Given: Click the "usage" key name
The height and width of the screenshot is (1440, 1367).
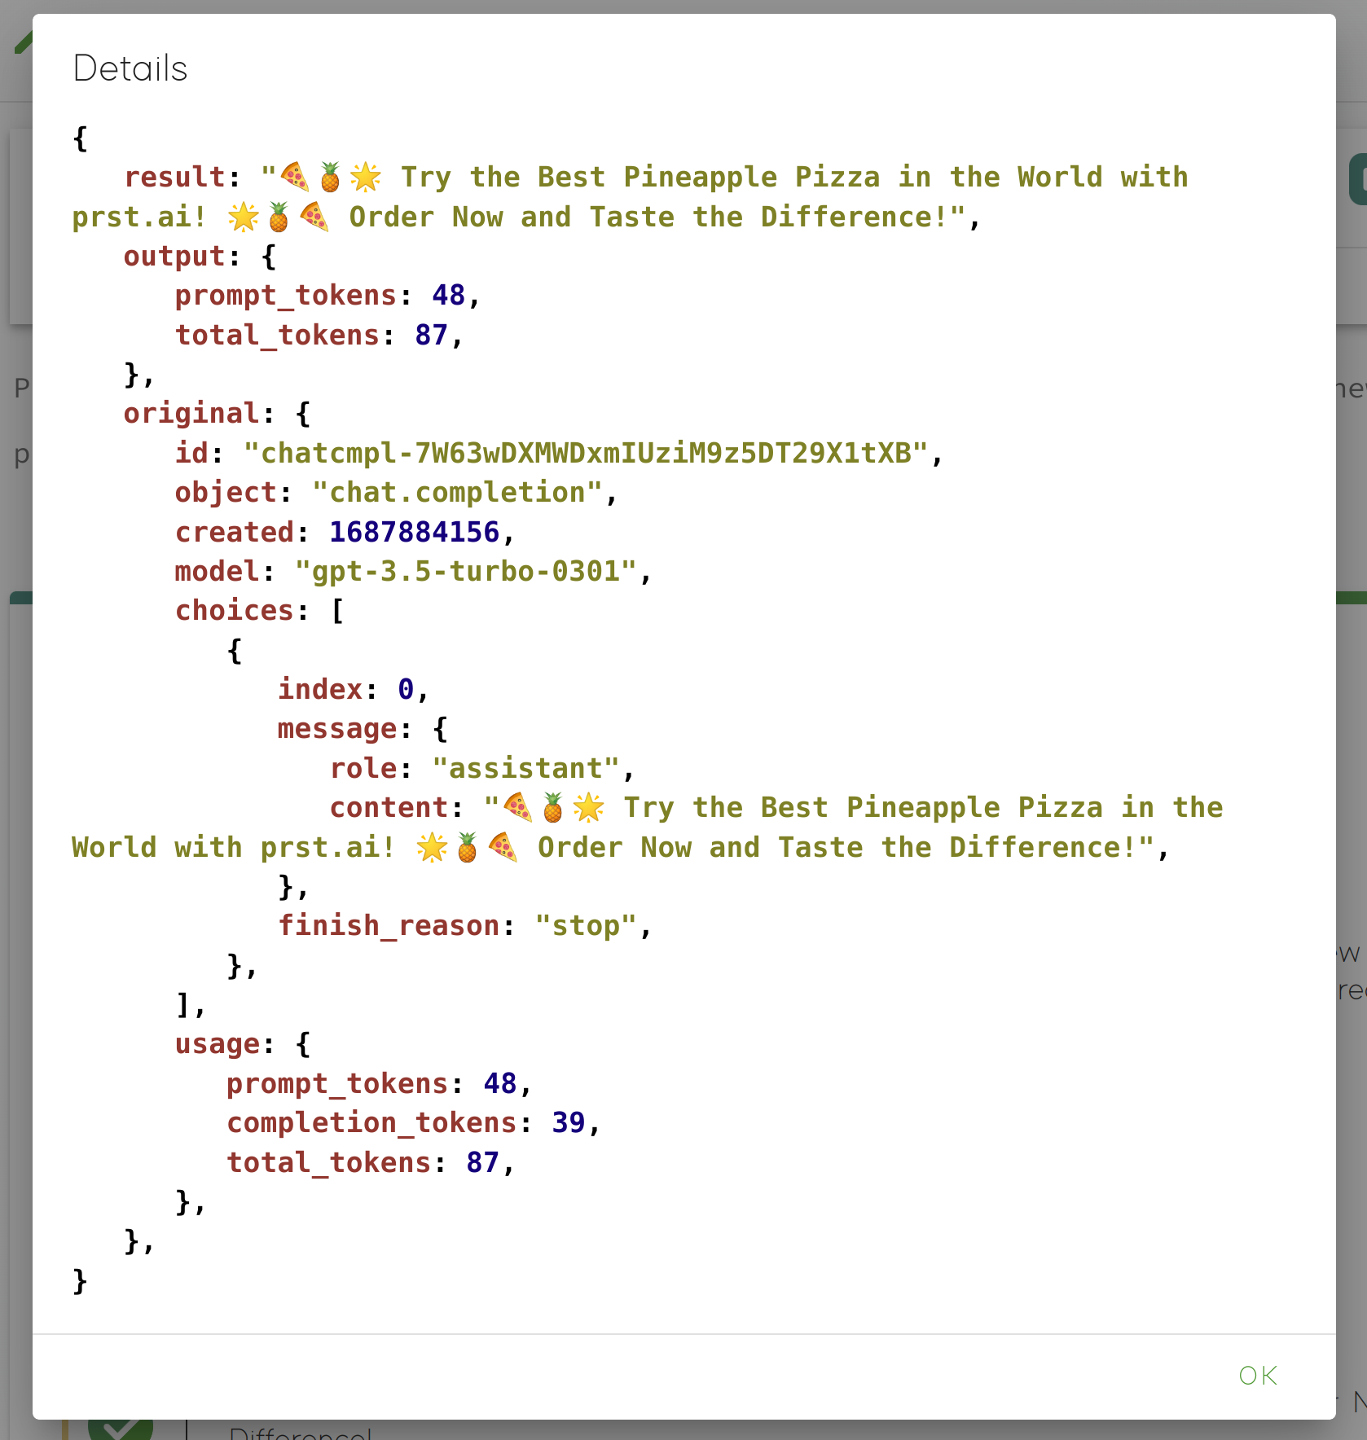Looking at the screenshot, I should [x=217, y=1043].
